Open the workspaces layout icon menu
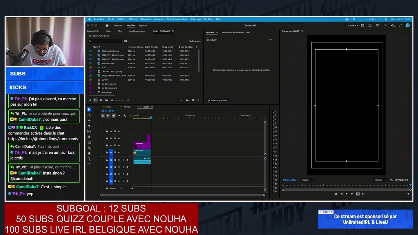 [362, 25]
